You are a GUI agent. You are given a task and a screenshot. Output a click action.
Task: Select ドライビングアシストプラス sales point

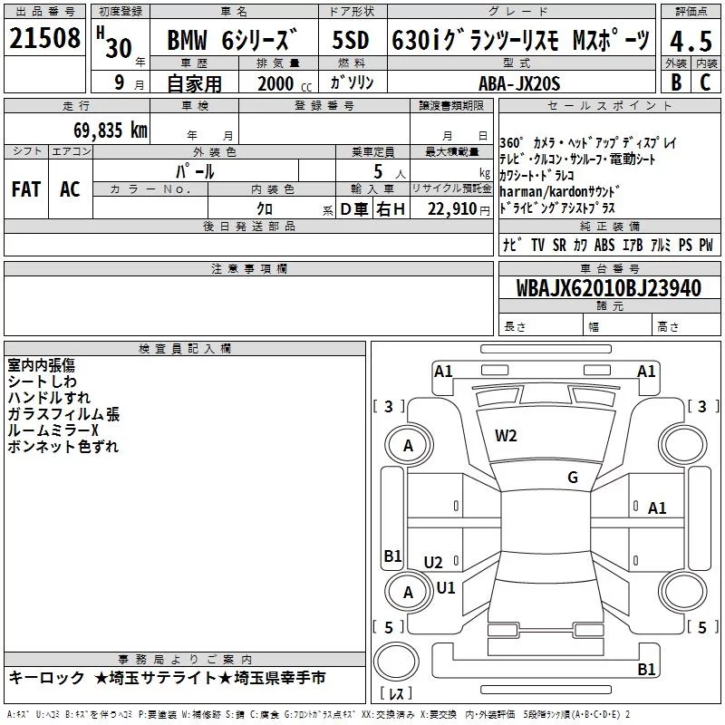tap(557, 208)
